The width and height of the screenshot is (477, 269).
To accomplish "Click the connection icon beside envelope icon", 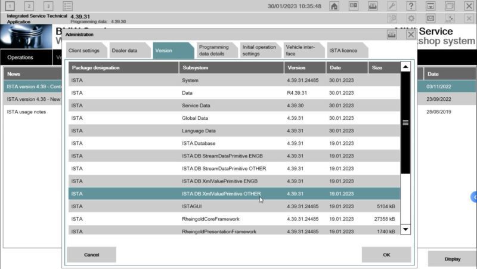I will [450, 18].
